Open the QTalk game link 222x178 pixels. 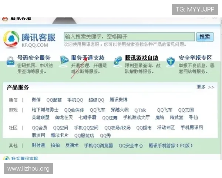pyautogui.click(x=140, y=110)
